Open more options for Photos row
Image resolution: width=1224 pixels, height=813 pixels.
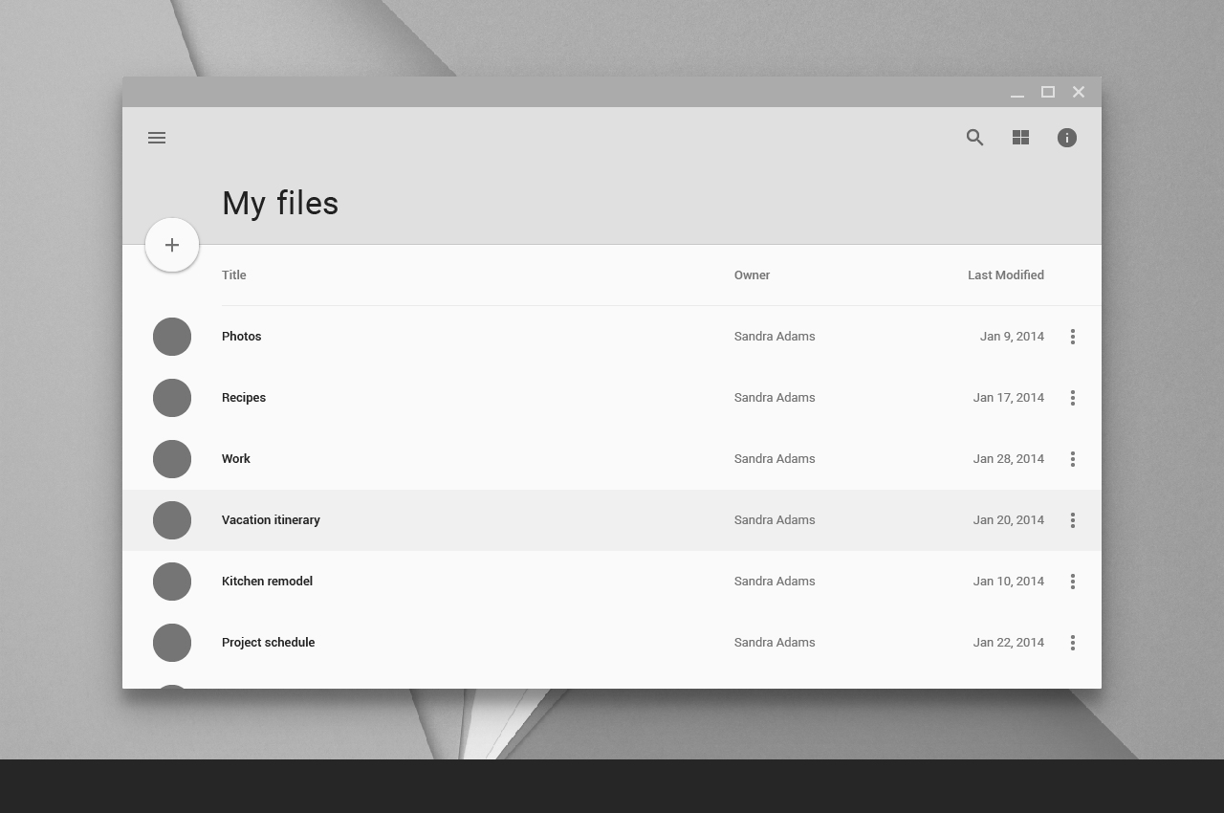tap(1073, 337)
